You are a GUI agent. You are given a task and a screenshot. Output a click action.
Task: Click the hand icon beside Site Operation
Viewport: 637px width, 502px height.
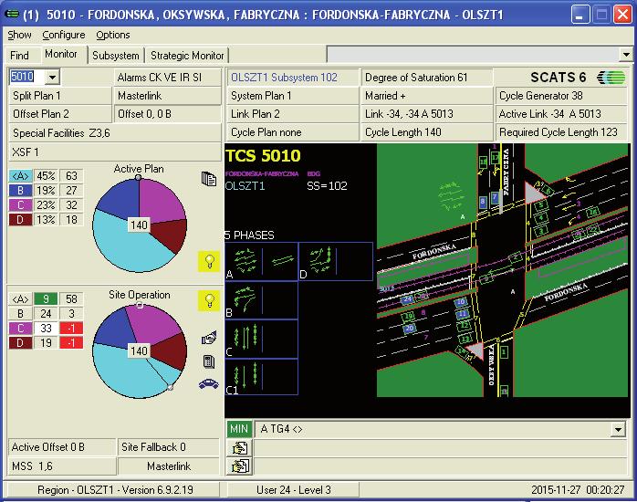pos(209,338)
